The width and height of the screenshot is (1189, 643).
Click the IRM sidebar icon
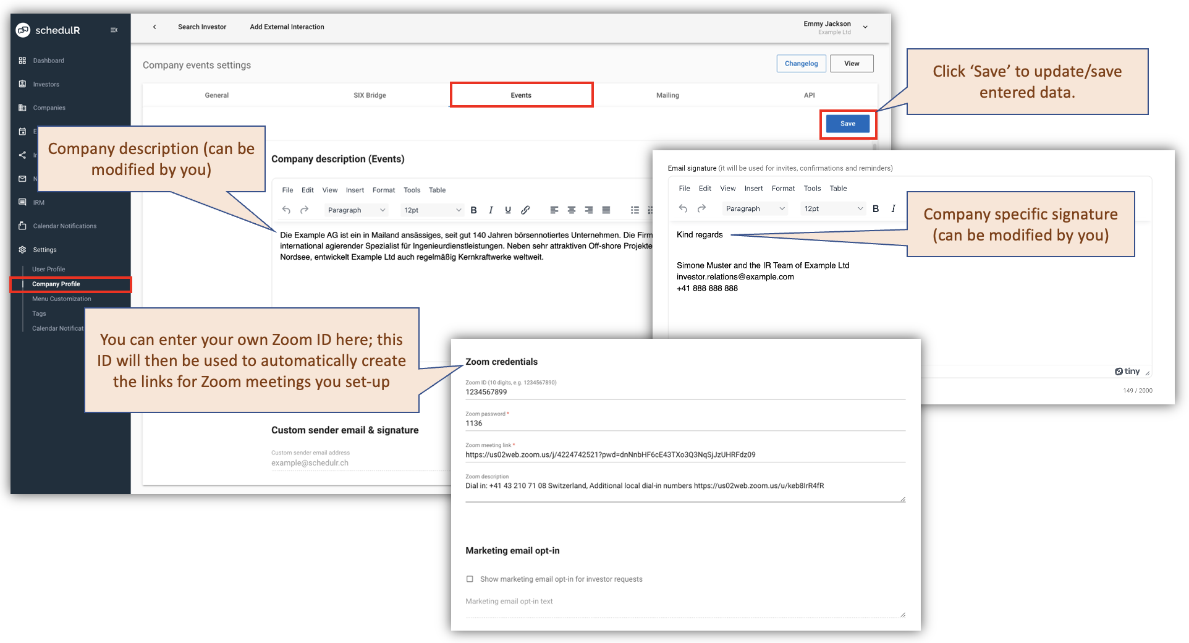tap(23, 202)
